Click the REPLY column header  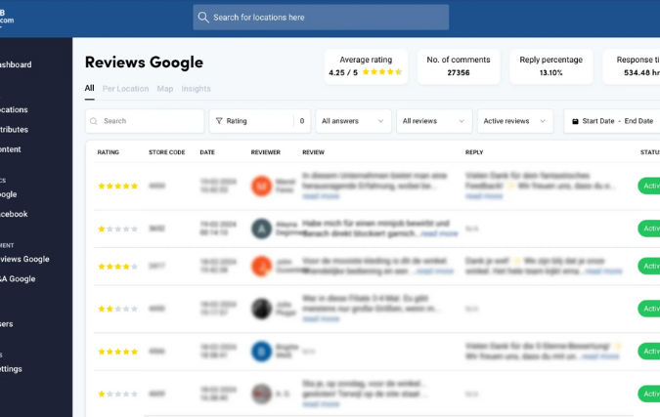(x=474, y=152)
